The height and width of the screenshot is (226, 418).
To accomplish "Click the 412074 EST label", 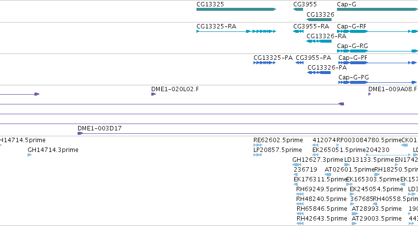I will (324, 140).
